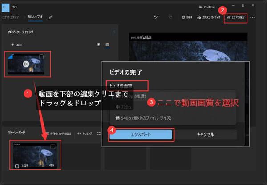Switch library to small grid view
267x185 pixels.
tap(107, 45)
